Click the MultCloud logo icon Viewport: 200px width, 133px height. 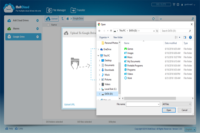9,8
